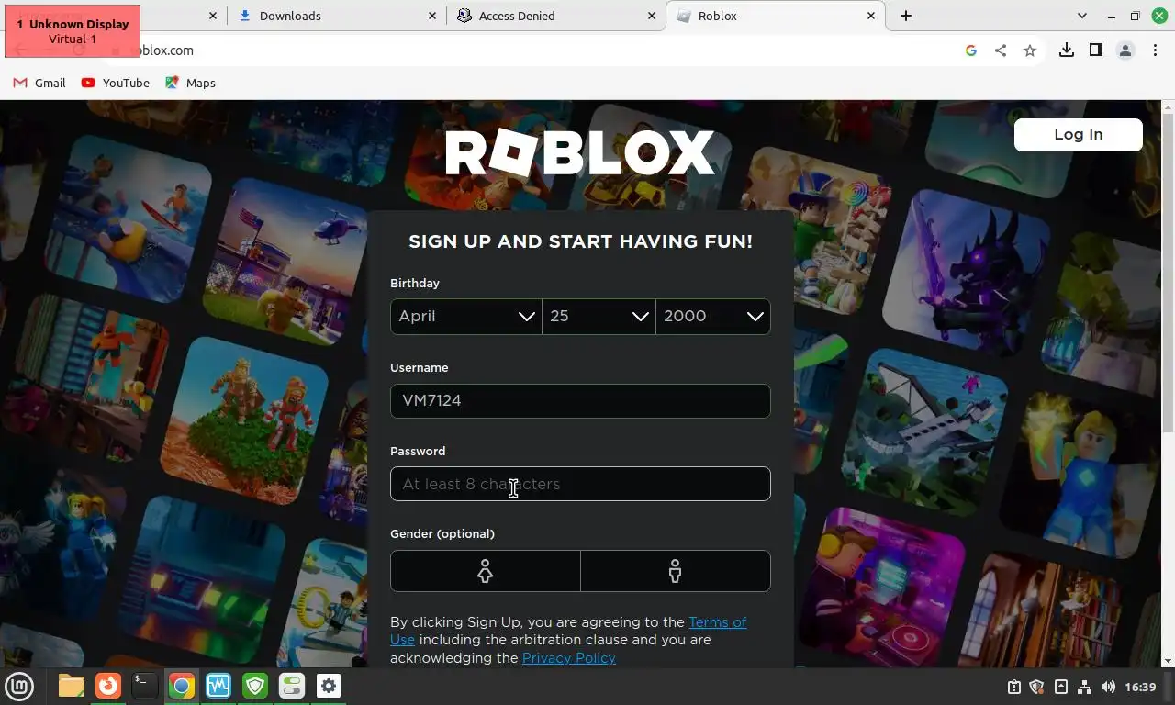
Task: Select the male gender icon
Action: pyautogui.click(x=676, y=571)
